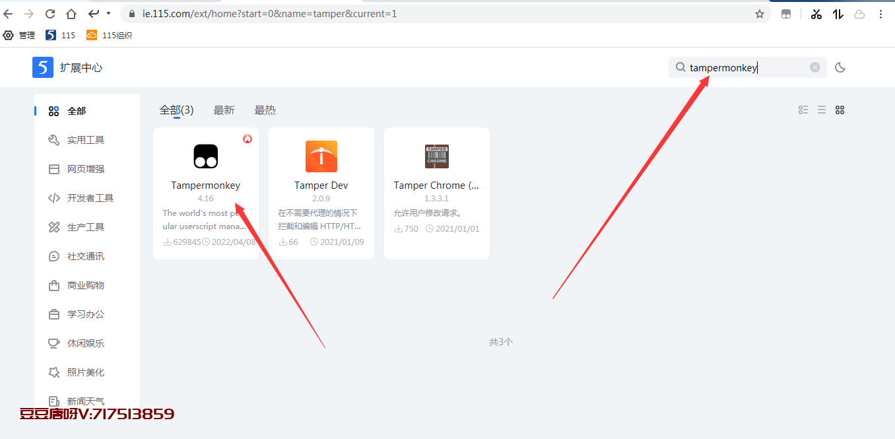The width and height of the screenshot is (895, 439).
Task: Switch to detailed list view
Action: (803, 110)
